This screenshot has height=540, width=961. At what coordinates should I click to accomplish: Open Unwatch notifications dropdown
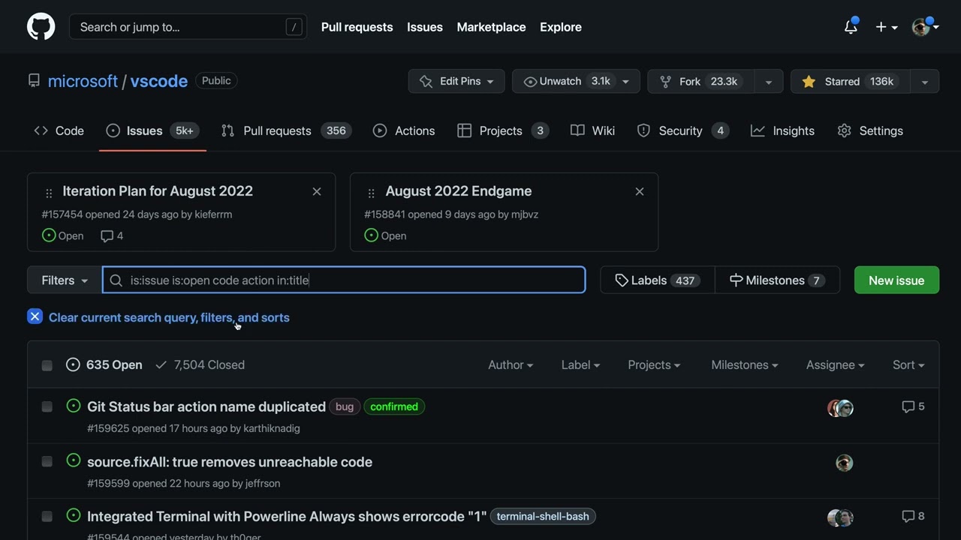point(576,81)
